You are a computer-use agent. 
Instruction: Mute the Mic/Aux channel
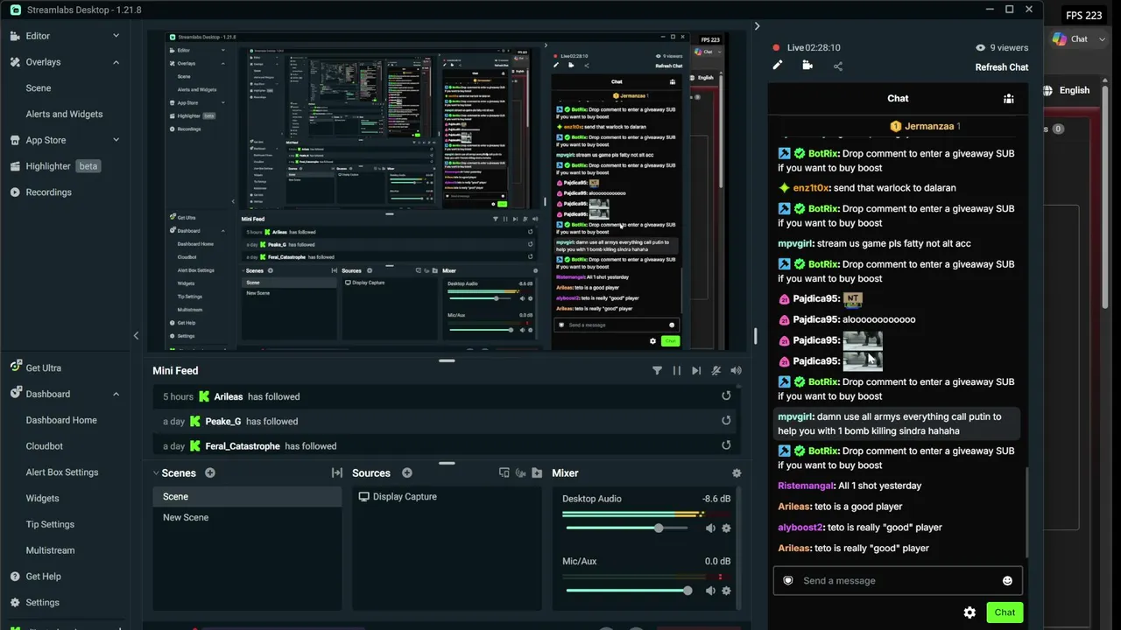pyautogui.click(x=710, y=591)
